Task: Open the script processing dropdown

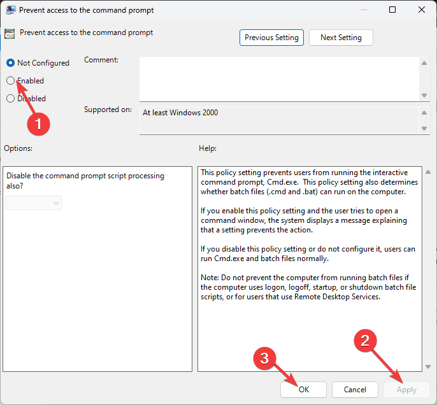Action: [33, 202]
